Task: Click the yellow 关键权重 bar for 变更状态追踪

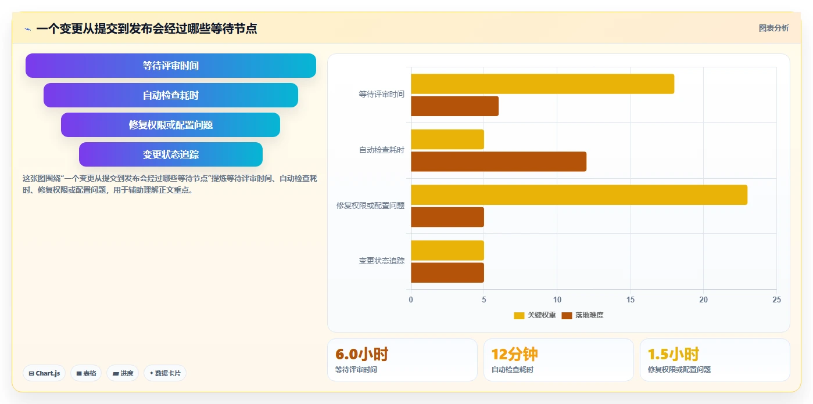Action: [x=447, y=250]
